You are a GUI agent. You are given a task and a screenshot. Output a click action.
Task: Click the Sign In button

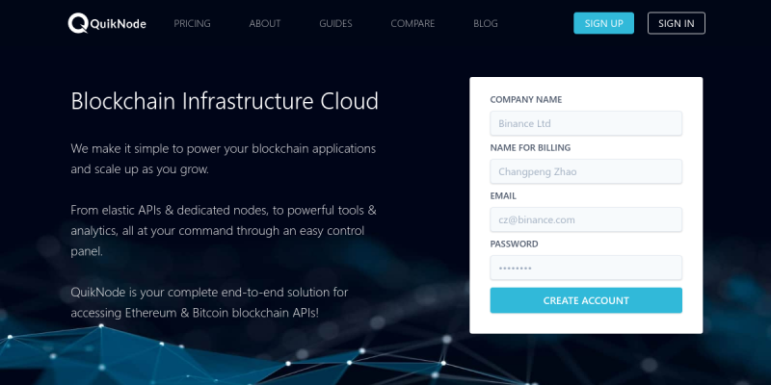click(676, 23)
